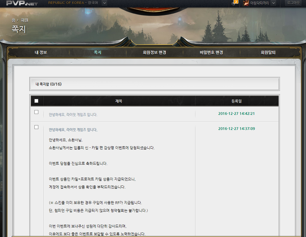Click the line 안녕하세요, 소환사님.
The width and height of the screenshot is (306, 237).
pos(66,140)
